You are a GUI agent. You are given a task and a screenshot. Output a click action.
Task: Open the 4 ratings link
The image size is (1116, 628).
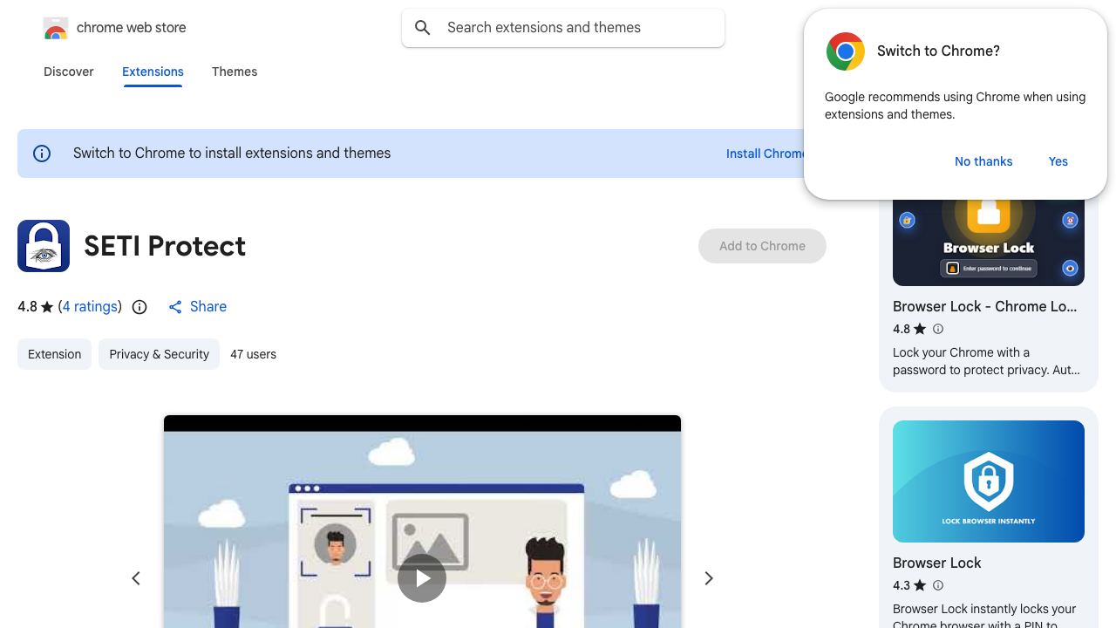coord(90,307)
